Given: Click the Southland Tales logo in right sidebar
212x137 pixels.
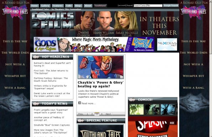Looking at the screenshot, I should tap(193, 12).
